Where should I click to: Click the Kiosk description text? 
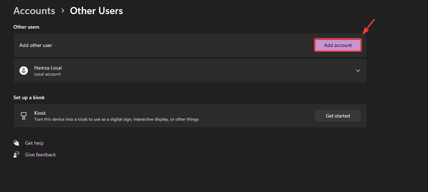[116, 119]
